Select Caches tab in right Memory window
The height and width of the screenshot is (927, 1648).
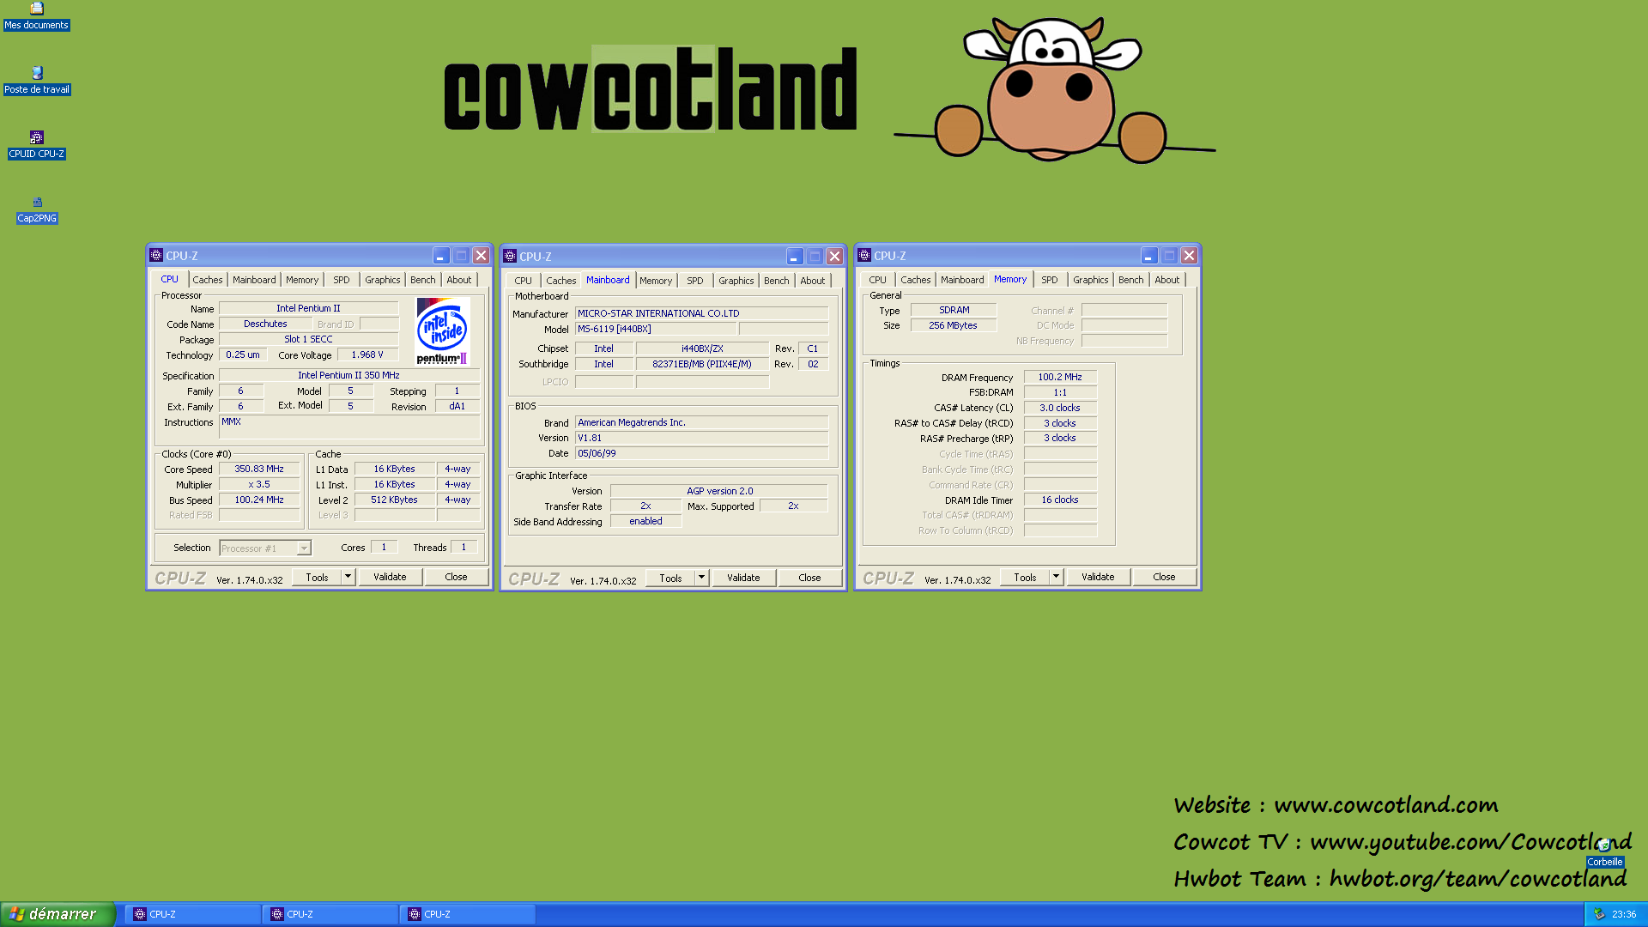coord(915,280)
